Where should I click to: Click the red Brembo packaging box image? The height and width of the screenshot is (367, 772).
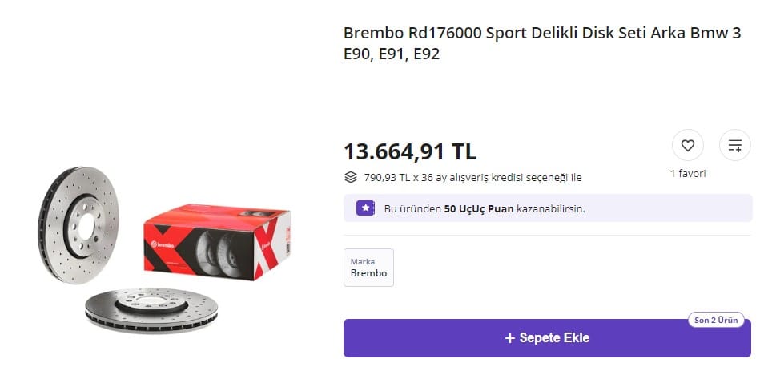(x=216, y=240)
